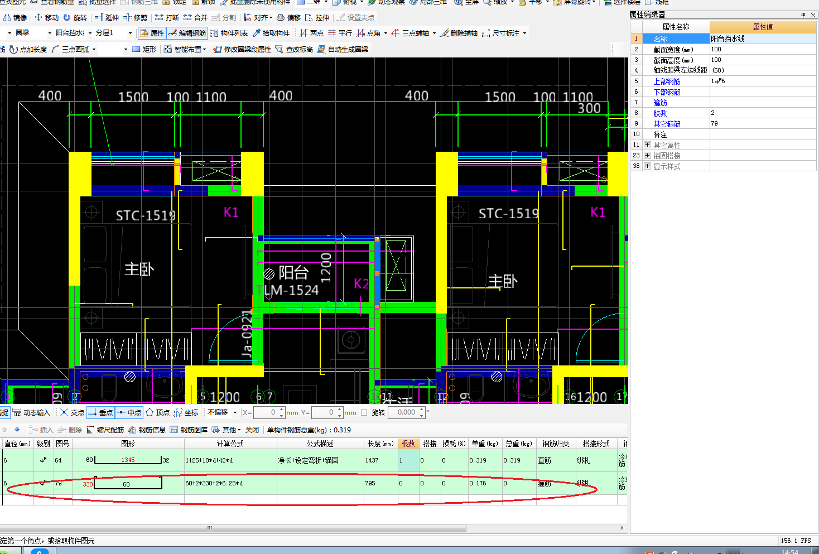Screen dimensions: 819x554
Task: Click 关闭 to close rebar editor
Action: [252, 430]
